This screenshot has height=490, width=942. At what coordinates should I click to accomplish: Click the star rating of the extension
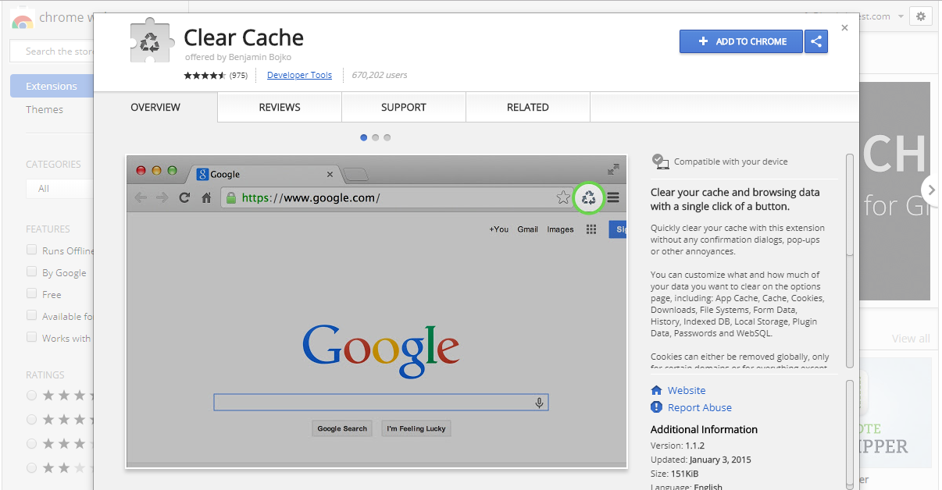click(x=205, y=76)
